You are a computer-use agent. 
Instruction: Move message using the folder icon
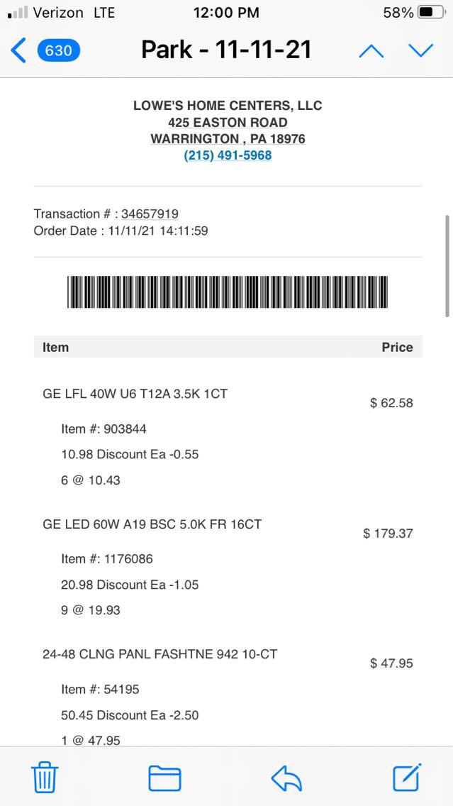(164, 778)
